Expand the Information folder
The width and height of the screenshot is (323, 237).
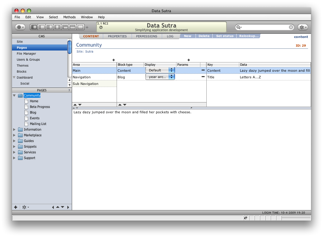14,129
